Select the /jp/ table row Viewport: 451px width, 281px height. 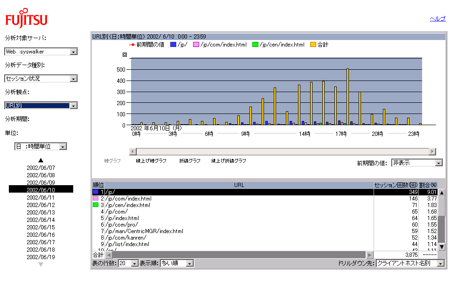tap(264, 192)
